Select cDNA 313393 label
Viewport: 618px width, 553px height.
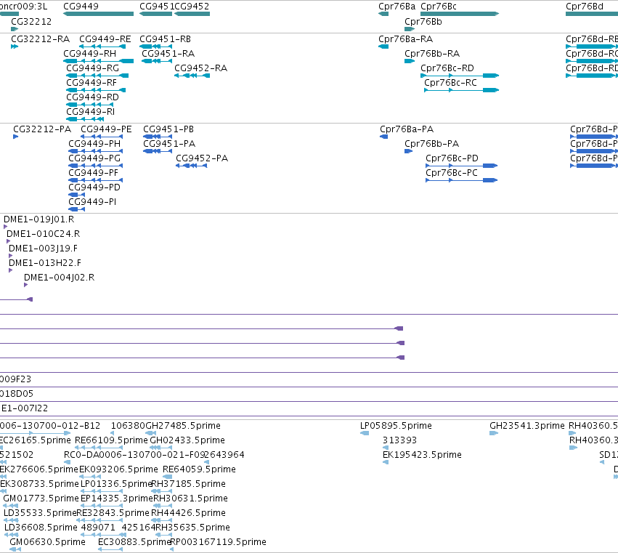pyautogui.click(x=399, y=440)
